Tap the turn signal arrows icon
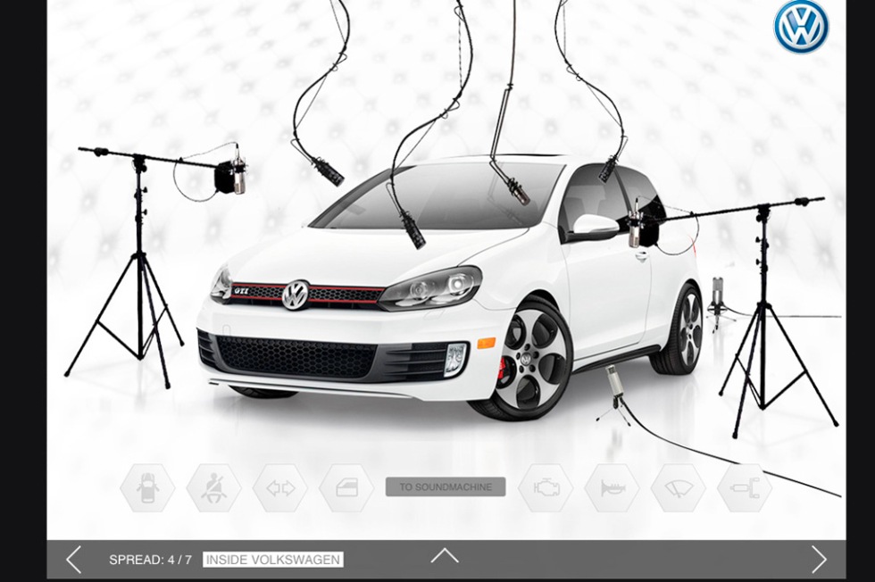Viewport: 875px width, 582px height. pyautogui.click(x=279, y=488)
